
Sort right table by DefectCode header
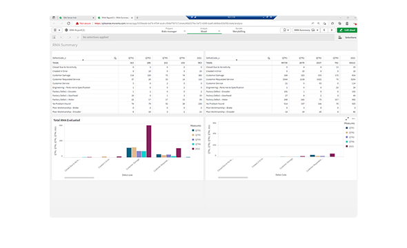click(213, 58)
